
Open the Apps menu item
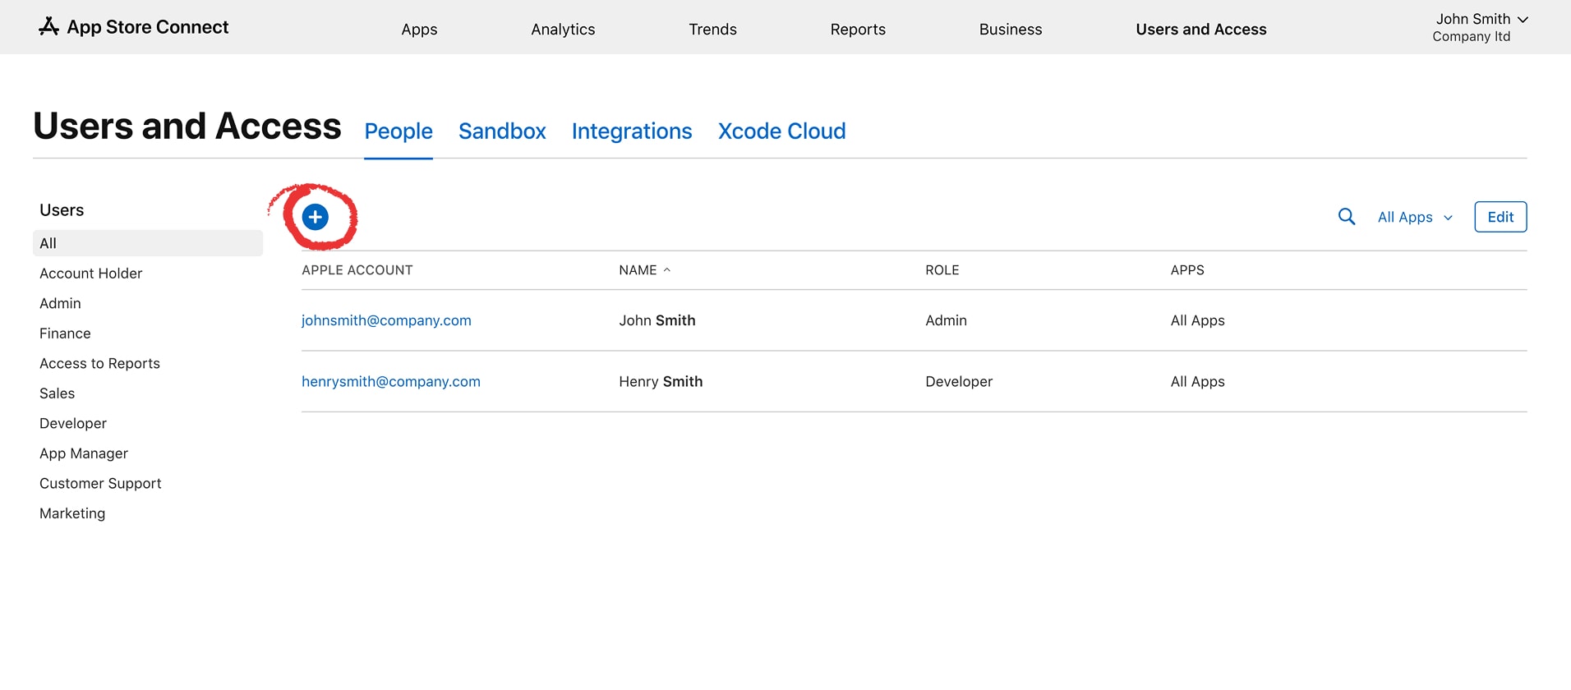(x=419, y=30)
